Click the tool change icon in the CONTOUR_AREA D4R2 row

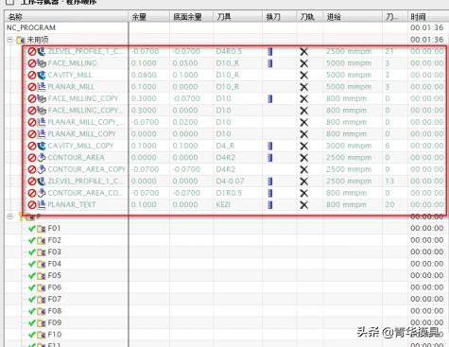click(x=270, y=157)
